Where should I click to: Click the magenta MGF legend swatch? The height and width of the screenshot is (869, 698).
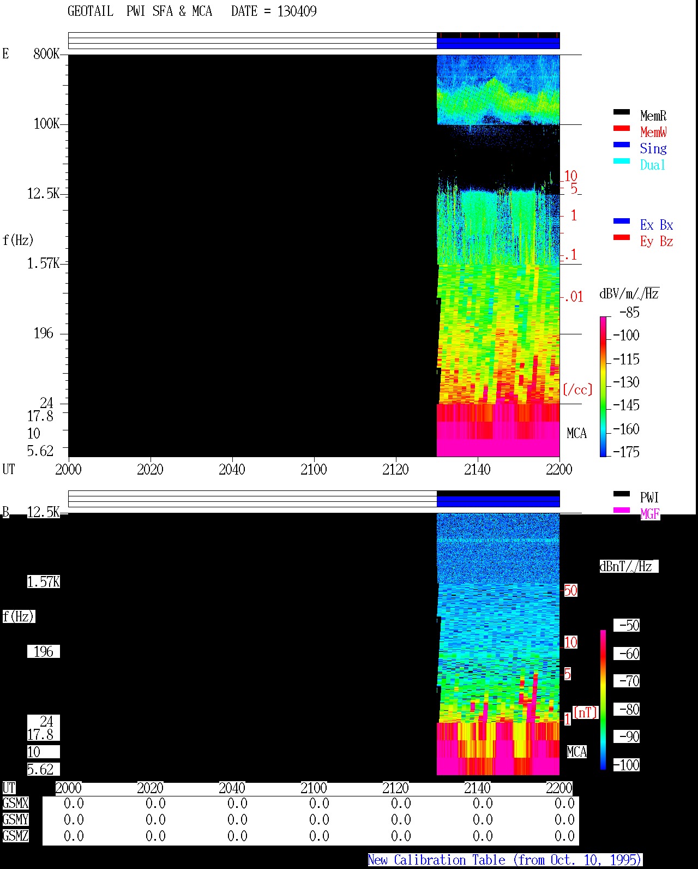point(622,510)
